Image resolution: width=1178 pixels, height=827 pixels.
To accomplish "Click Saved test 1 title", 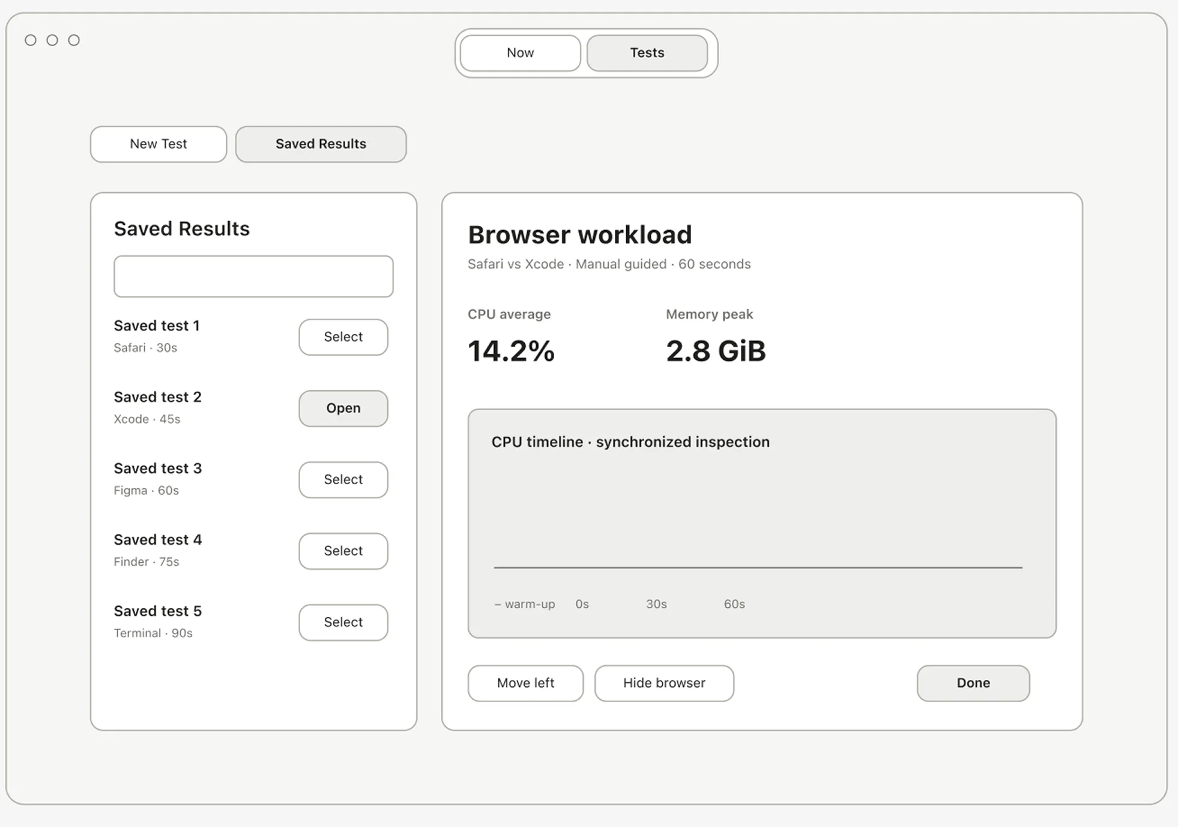I will coord(157,326).
